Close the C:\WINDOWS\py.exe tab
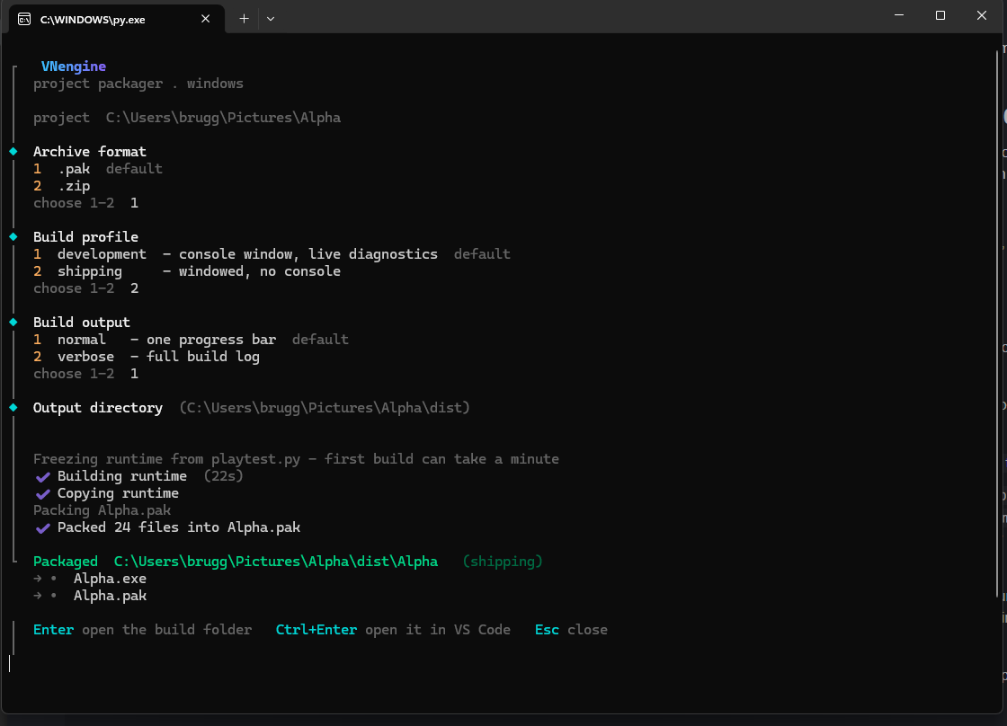This screenshot has width=1007, height=726. (206, 19)
